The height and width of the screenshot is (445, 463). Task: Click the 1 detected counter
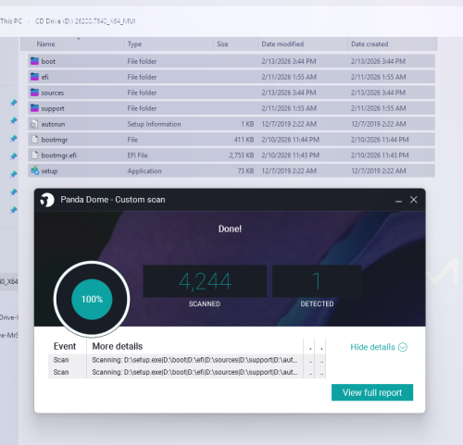pos(317,281)
